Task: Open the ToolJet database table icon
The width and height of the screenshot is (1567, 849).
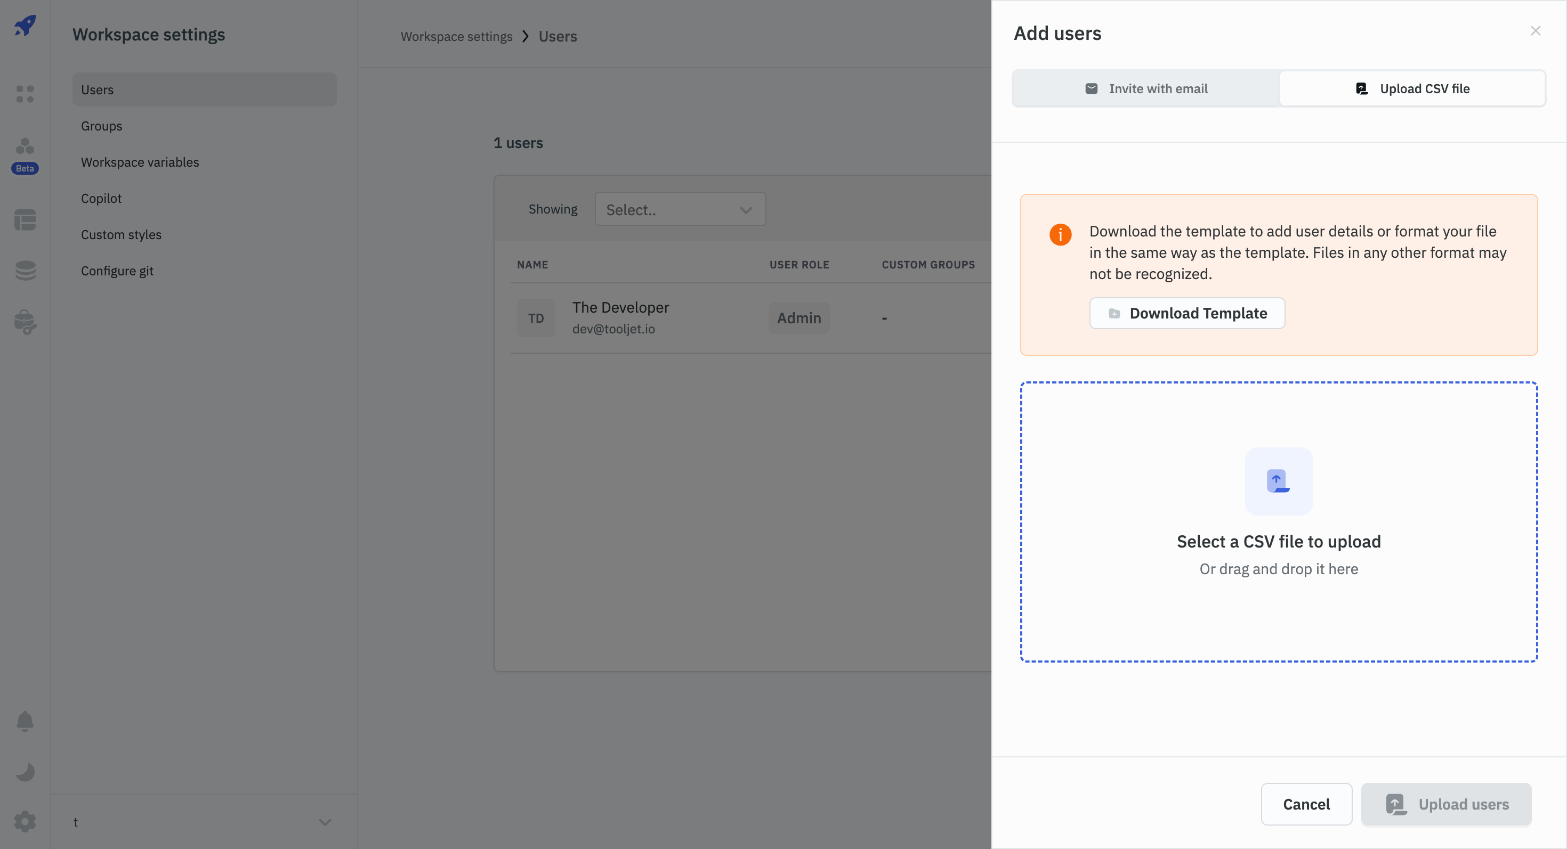Action: click(25, 219)
